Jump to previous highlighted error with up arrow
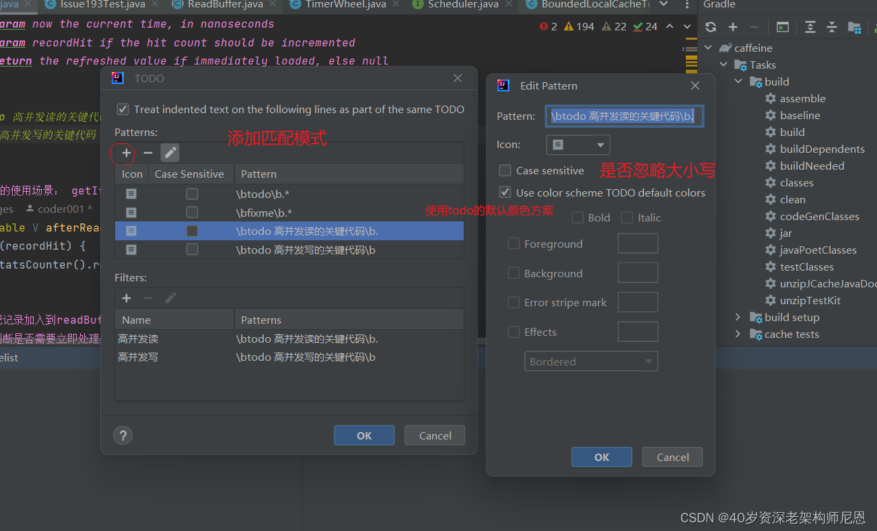Screen dimensions: 877x531 click(670, 27)
